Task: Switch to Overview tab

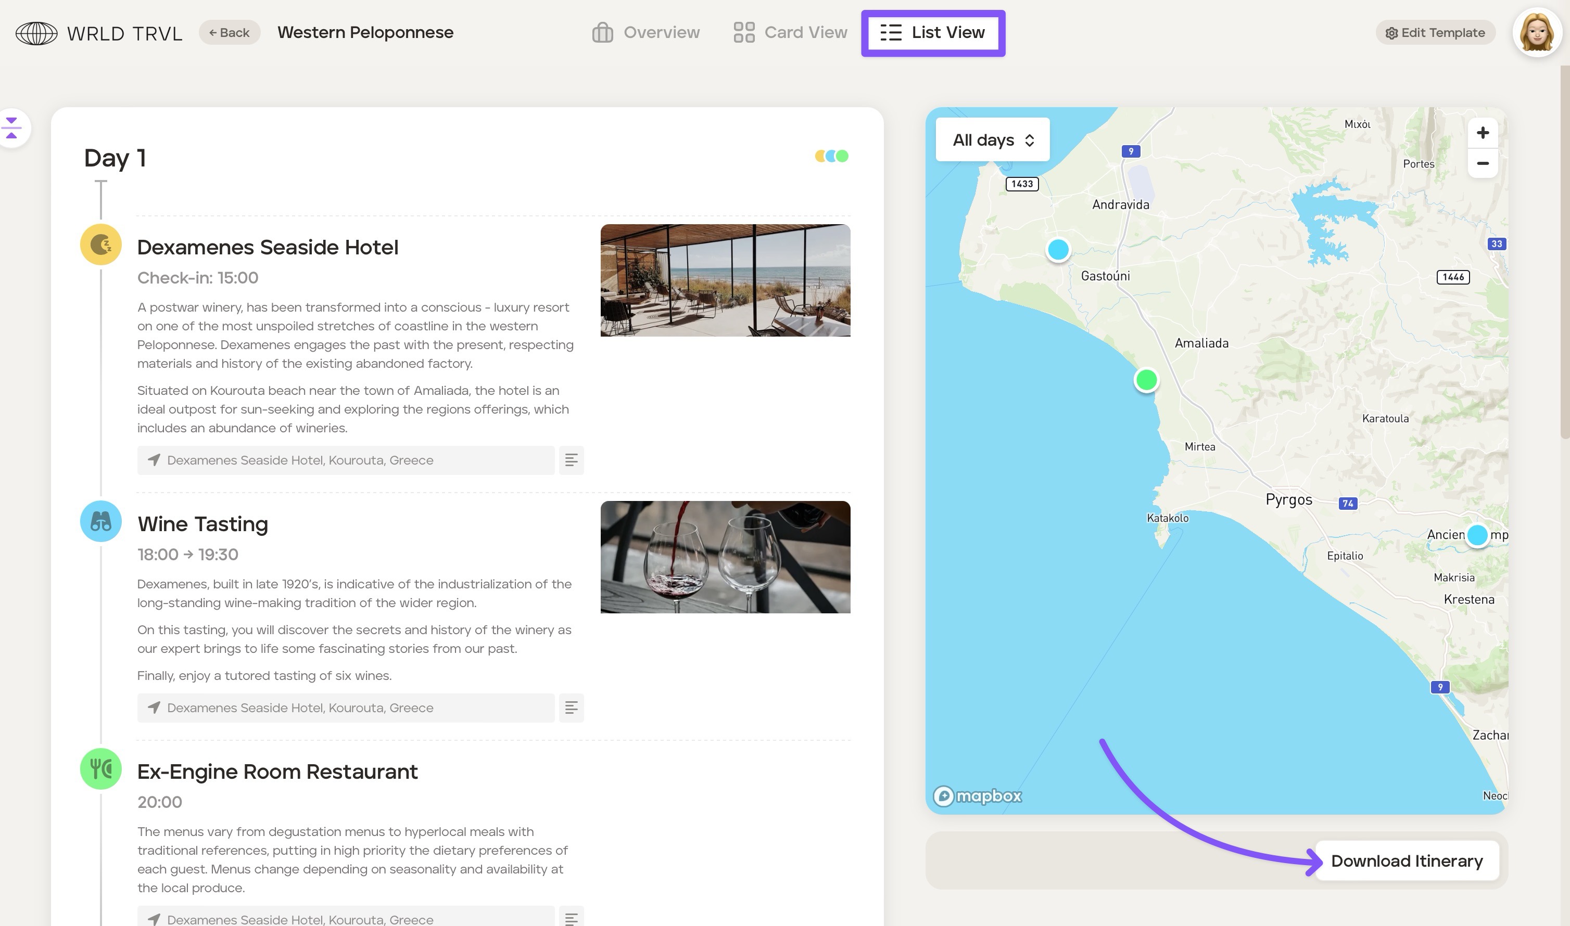Action: pyautogui.click(x=646, y=32)
